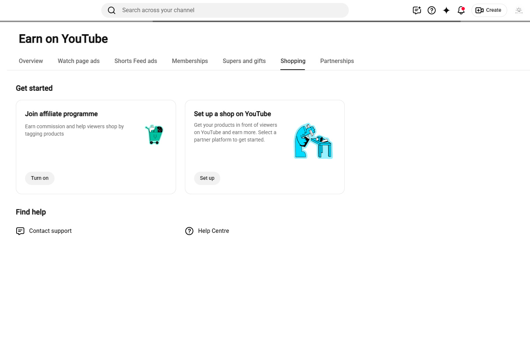Screen dimensions: 530x339
Task: Open the Contact support link
Action: (x=50, y=231)
